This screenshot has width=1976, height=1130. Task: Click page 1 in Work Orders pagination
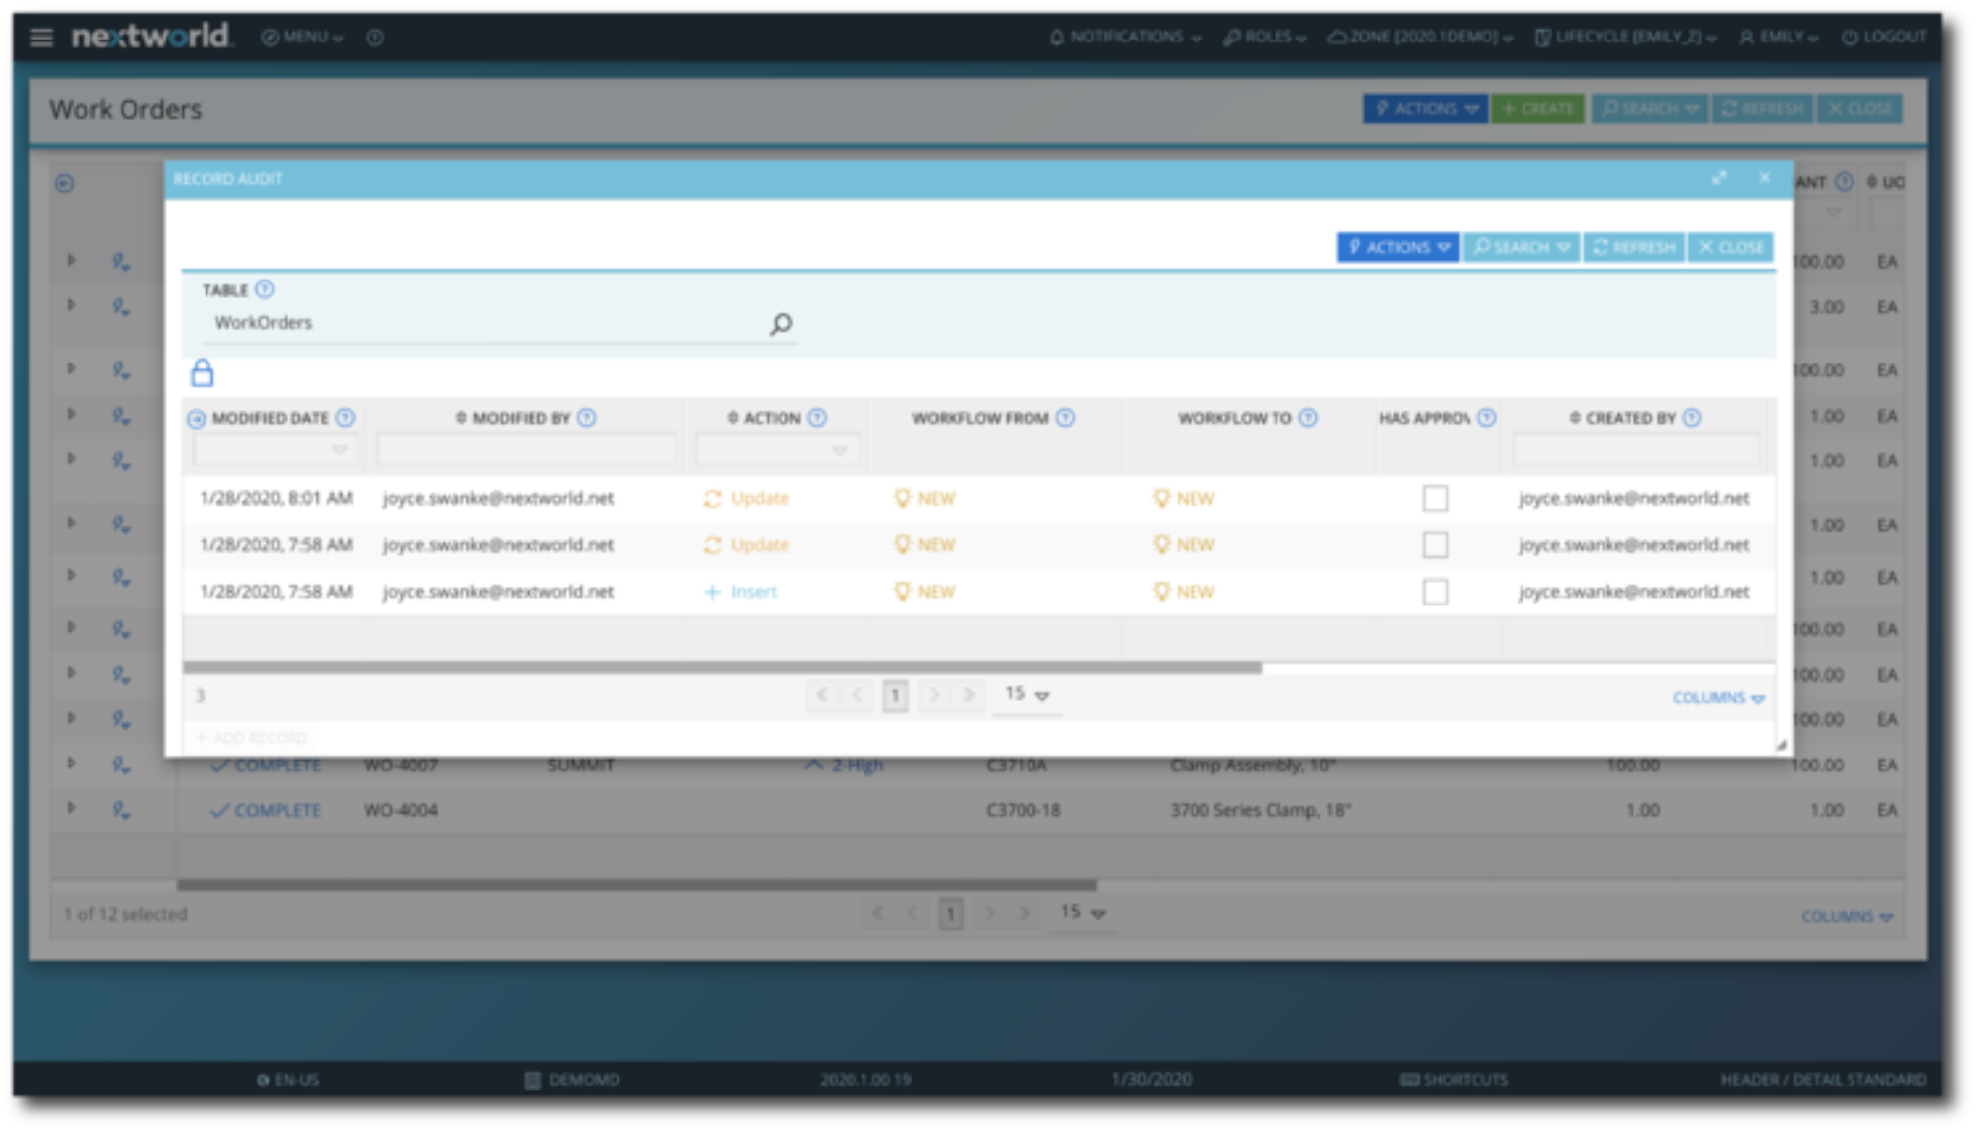click(950, 914)
